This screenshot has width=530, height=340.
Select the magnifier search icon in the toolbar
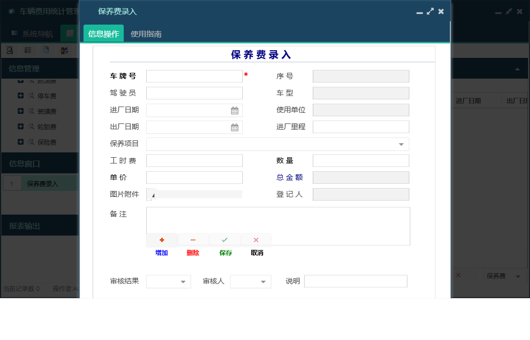pos(10,50)
